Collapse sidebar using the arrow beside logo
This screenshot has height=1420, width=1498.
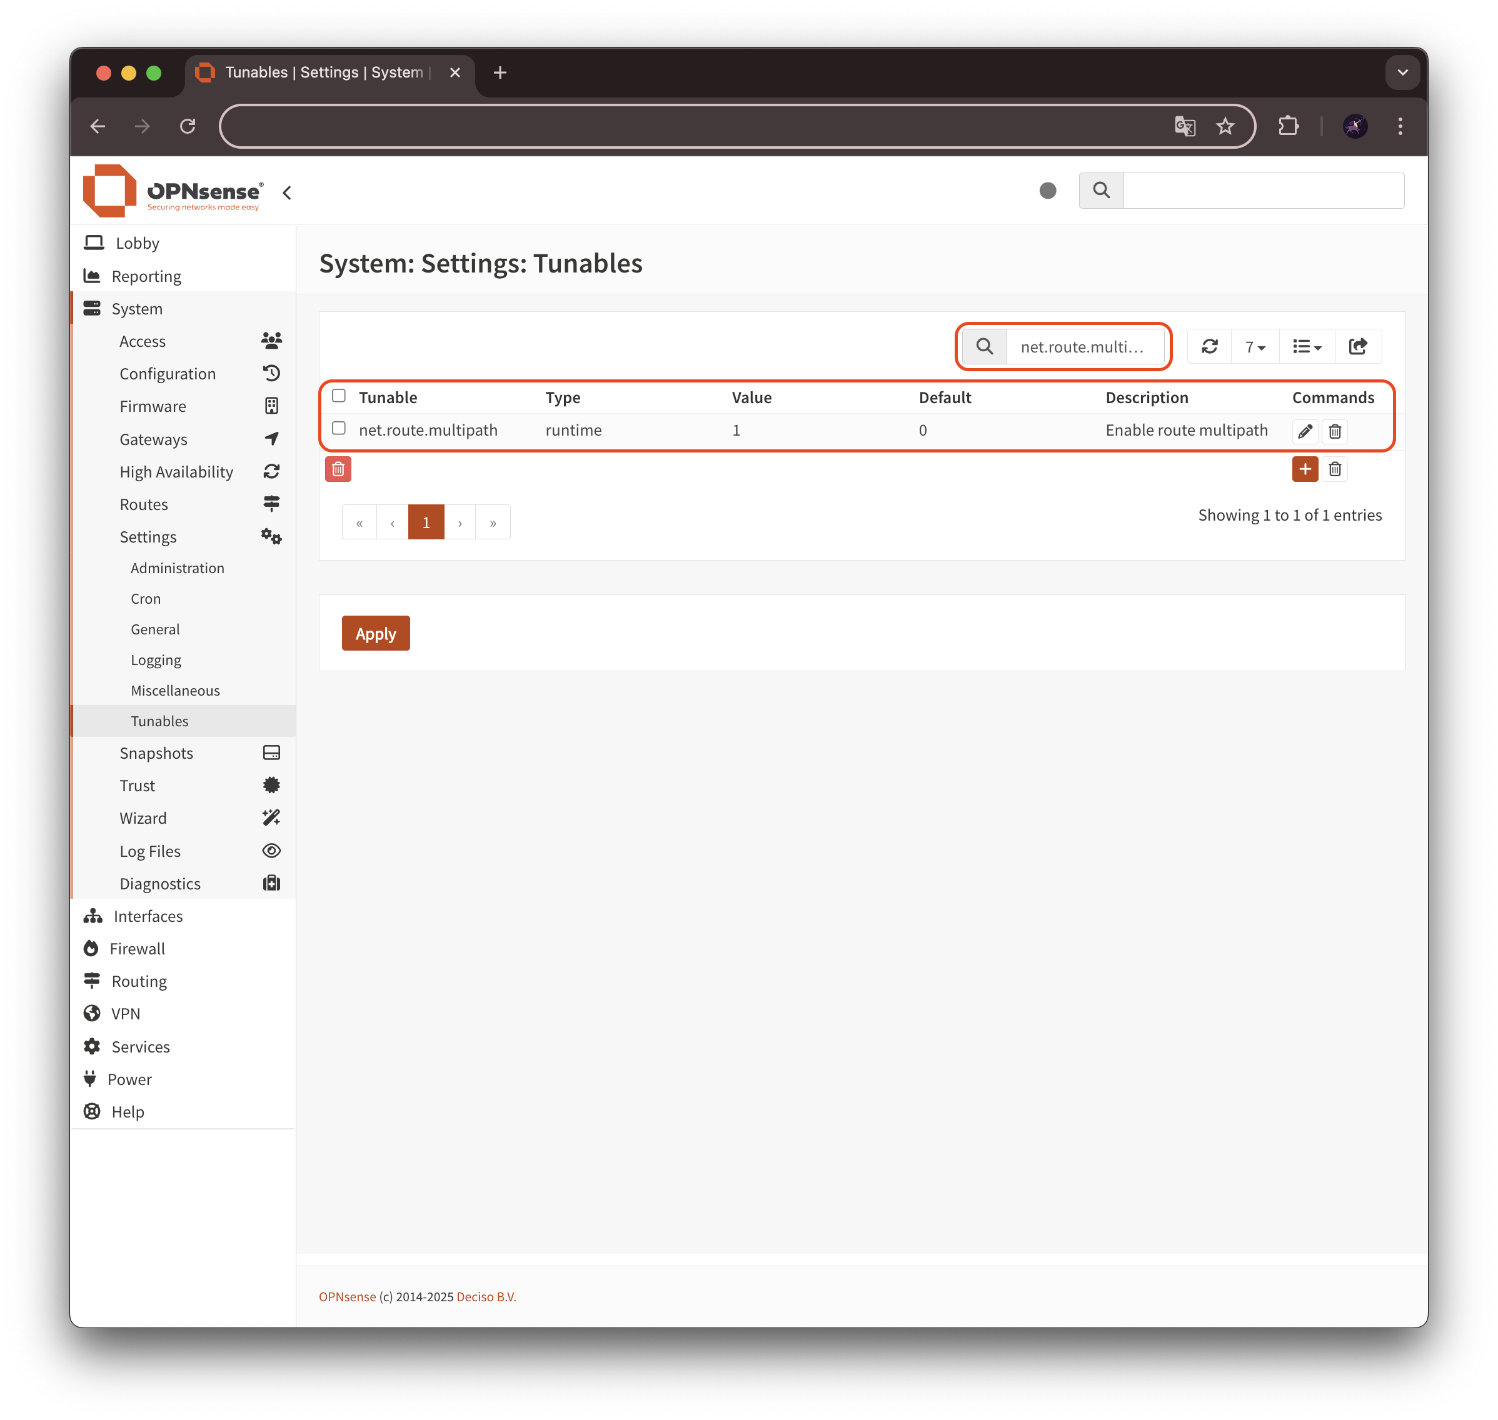[287, 193]
